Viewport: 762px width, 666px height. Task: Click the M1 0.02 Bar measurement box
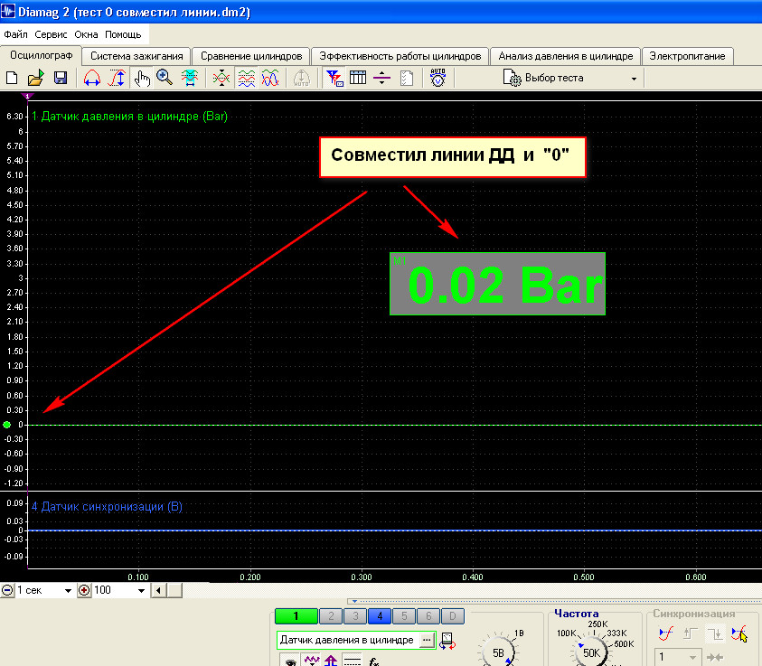(x=498, y=284)
